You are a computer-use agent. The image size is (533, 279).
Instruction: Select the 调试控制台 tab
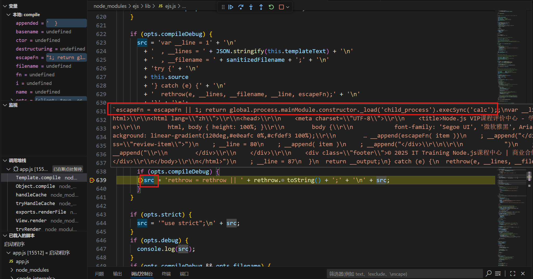click(x=142, y=274)
